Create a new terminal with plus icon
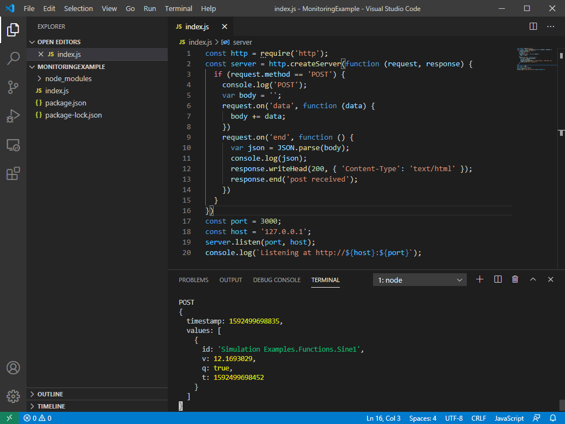 (x=479, y=279)
